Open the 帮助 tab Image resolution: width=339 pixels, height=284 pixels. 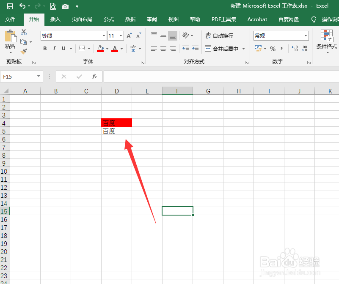click(195, 19)
